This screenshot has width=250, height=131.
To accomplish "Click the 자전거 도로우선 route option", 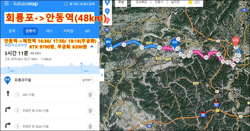I will point(16,45).
